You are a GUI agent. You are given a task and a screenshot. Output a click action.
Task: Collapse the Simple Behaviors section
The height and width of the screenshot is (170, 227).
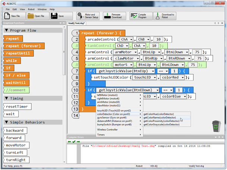point(6,122)
